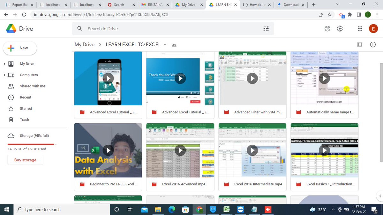383x215 pixels.
Task: Open TeamViewer from the taskbar
Action: point(241,209)
